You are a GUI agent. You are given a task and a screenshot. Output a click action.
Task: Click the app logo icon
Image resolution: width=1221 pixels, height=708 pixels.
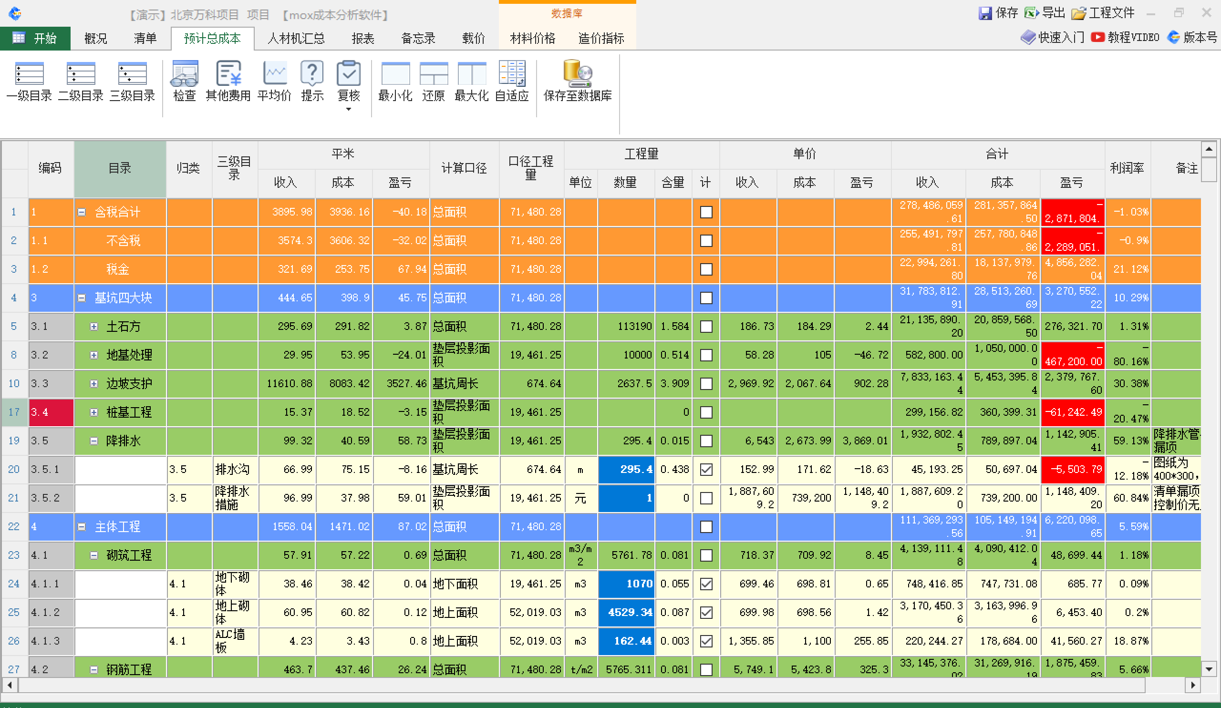15,13
